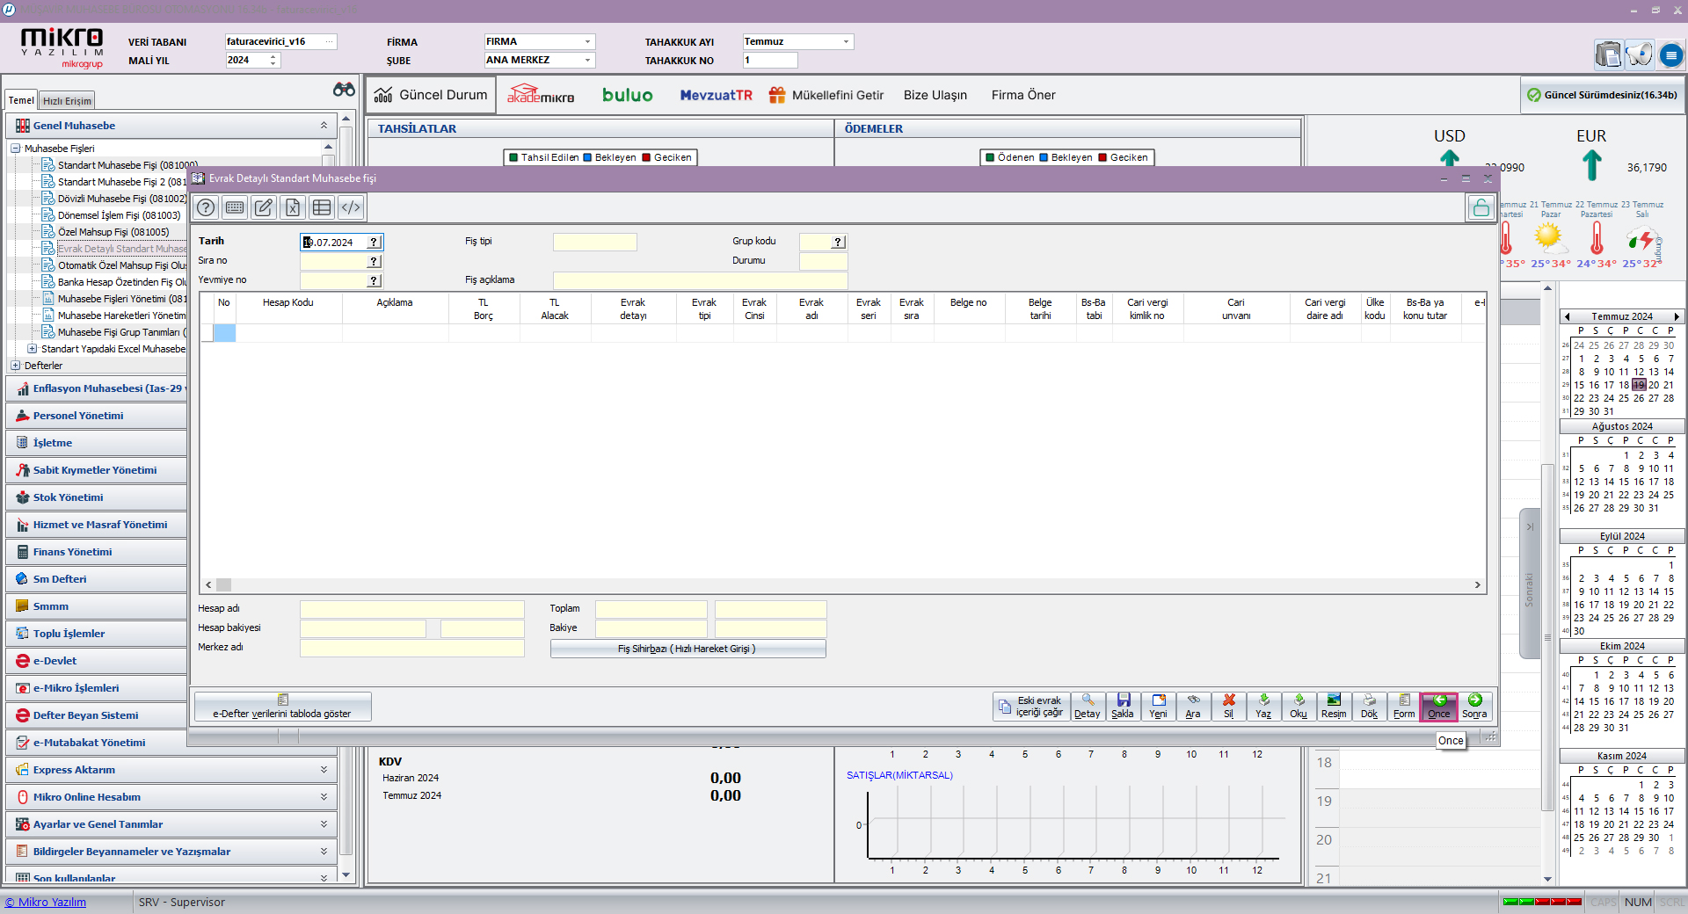The width and height of the screenshot is (1688, 914).
Task: Expand the Defterler tree node
Action: 16,366
